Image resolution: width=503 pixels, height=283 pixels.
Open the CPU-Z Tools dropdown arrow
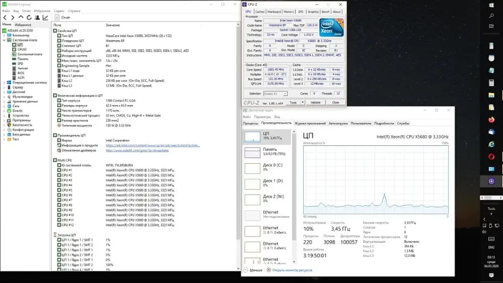click(302, 103)
